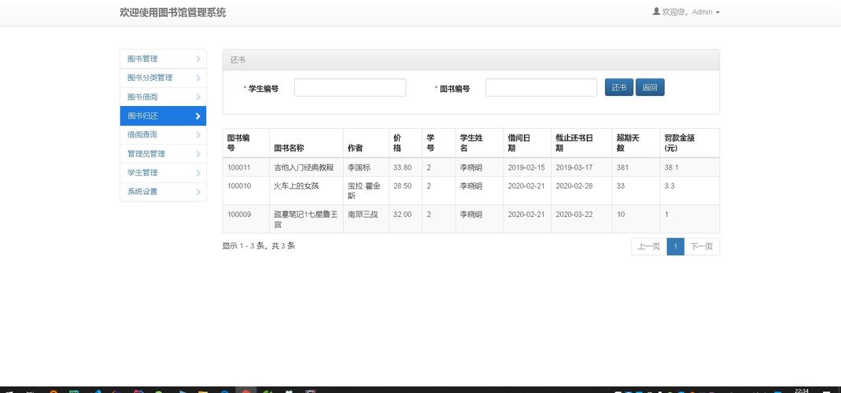Click the deadline date 2020-02-28
841x393 pixels.
(x=574, y=186)
